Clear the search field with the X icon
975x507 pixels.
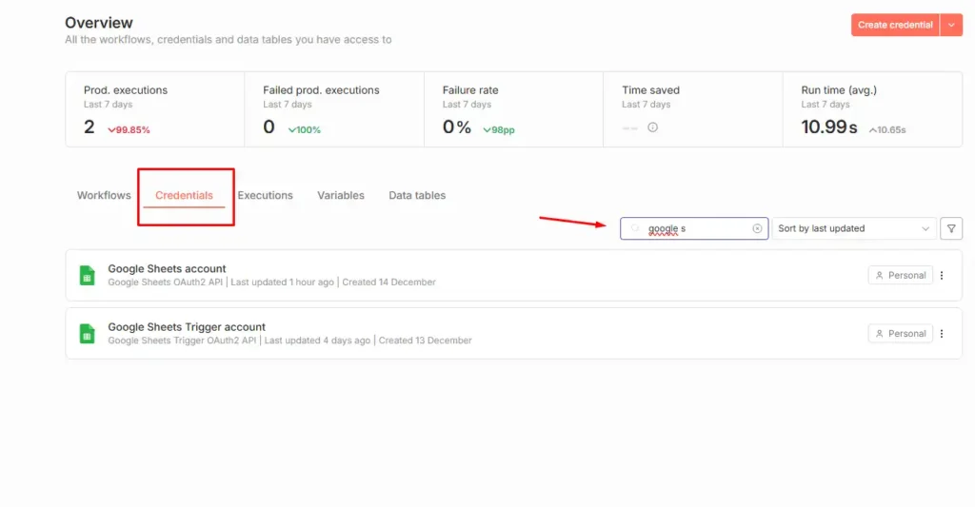[x=757, y=228]
